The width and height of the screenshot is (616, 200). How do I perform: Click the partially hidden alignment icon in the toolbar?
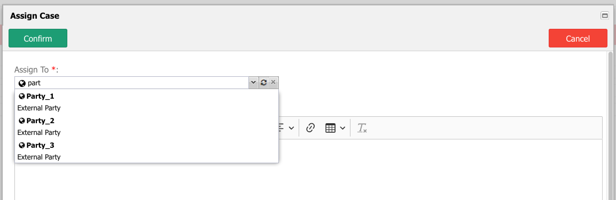coord(281,128)
